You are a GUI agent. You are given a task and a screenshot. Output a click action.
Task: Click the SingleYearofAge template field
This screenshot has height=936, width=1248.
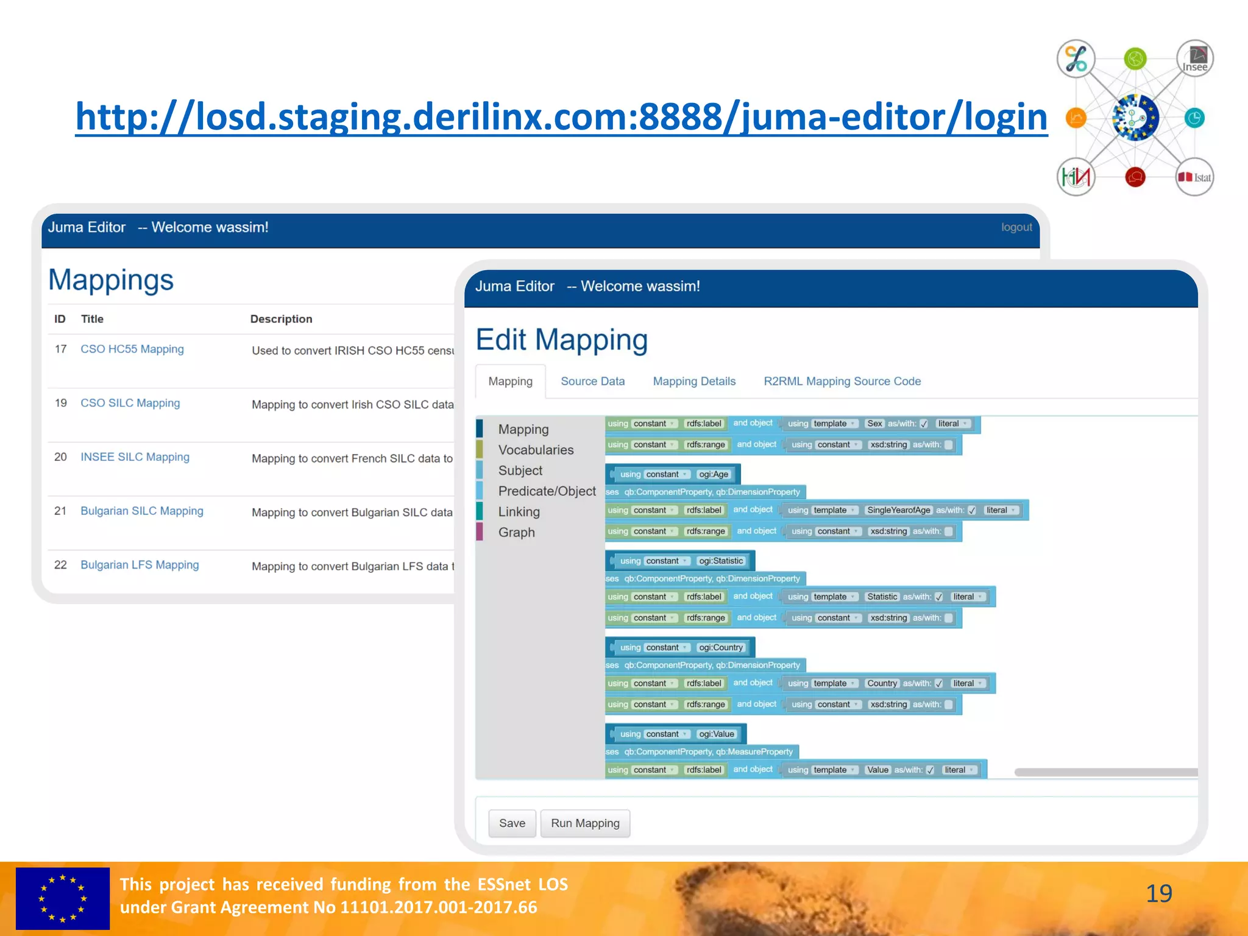[x=899, y=511]
